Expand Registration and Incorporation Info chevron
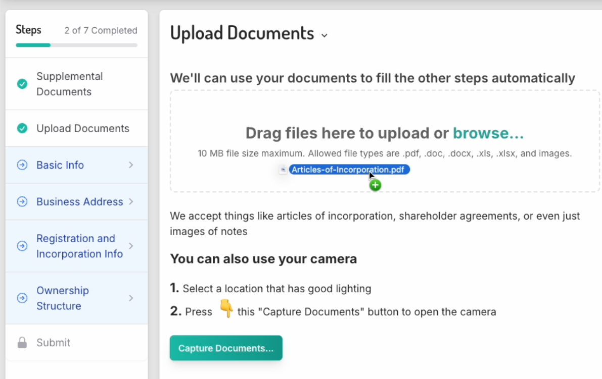This screenshot has width=602, height=379. pos(131,246)
